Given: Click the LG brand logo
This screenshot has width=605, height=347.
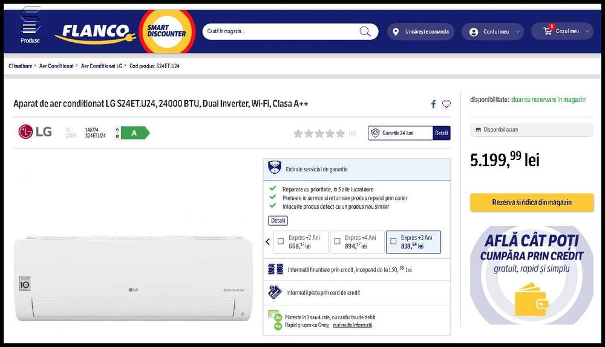Looking at the screenshot, I should tap(35, 132).
